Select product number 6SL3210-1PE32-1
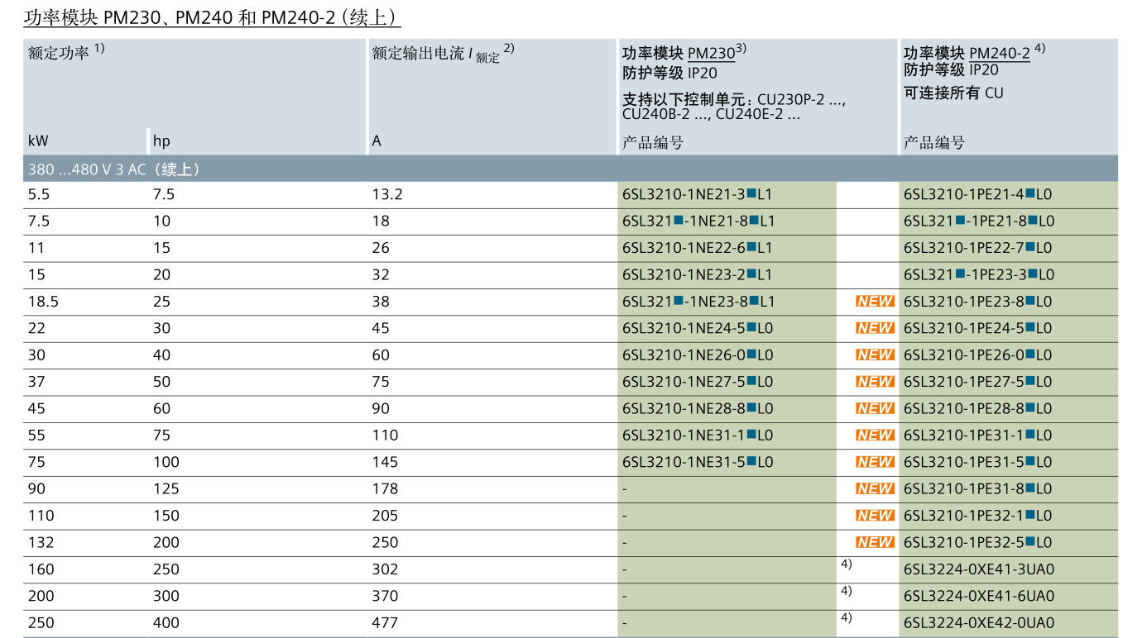 (977, 515)
